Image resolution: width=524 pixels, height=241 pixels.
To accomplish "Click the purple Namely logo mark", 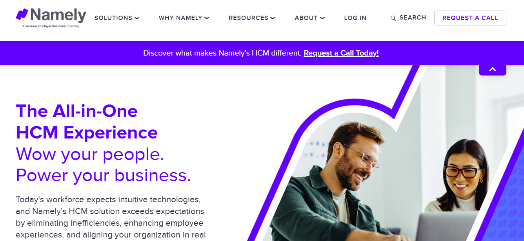I will (x=22, y=14).
